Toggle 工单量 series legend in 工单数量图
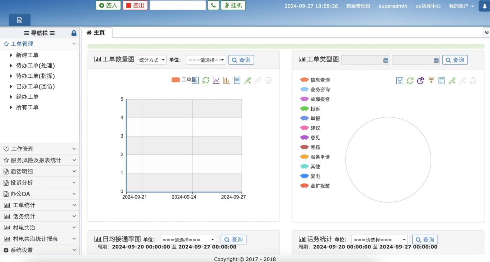 coord(184,80)
